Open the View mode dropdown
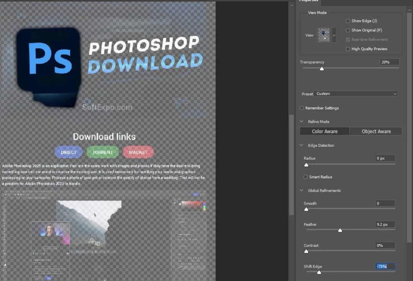Image resolution: width=413 pixels, height=281 pixels. click(333, 35)
